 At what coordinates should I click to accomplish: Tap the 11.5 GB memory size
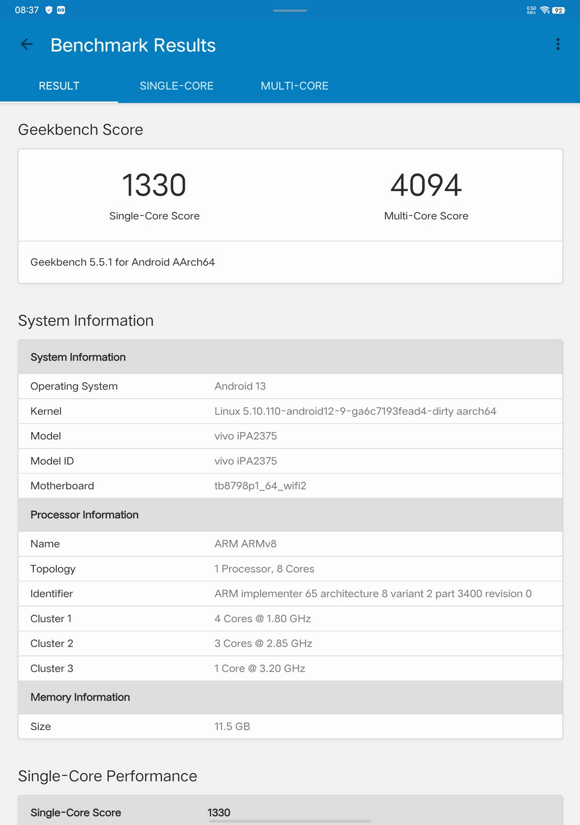tap(232, 727)
